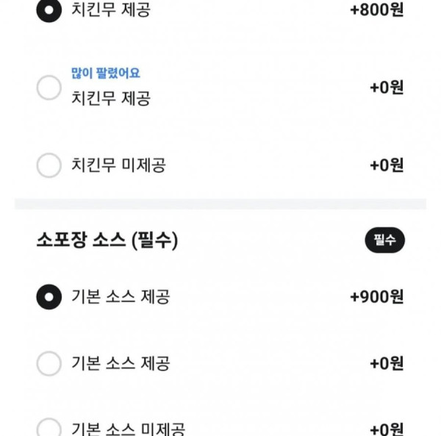The height and width of the screenshot is (436, 441).
Task: Click the +0원 price next to 기본 소스 미제공
Action: pyautogui.click(x=387, y=429)
